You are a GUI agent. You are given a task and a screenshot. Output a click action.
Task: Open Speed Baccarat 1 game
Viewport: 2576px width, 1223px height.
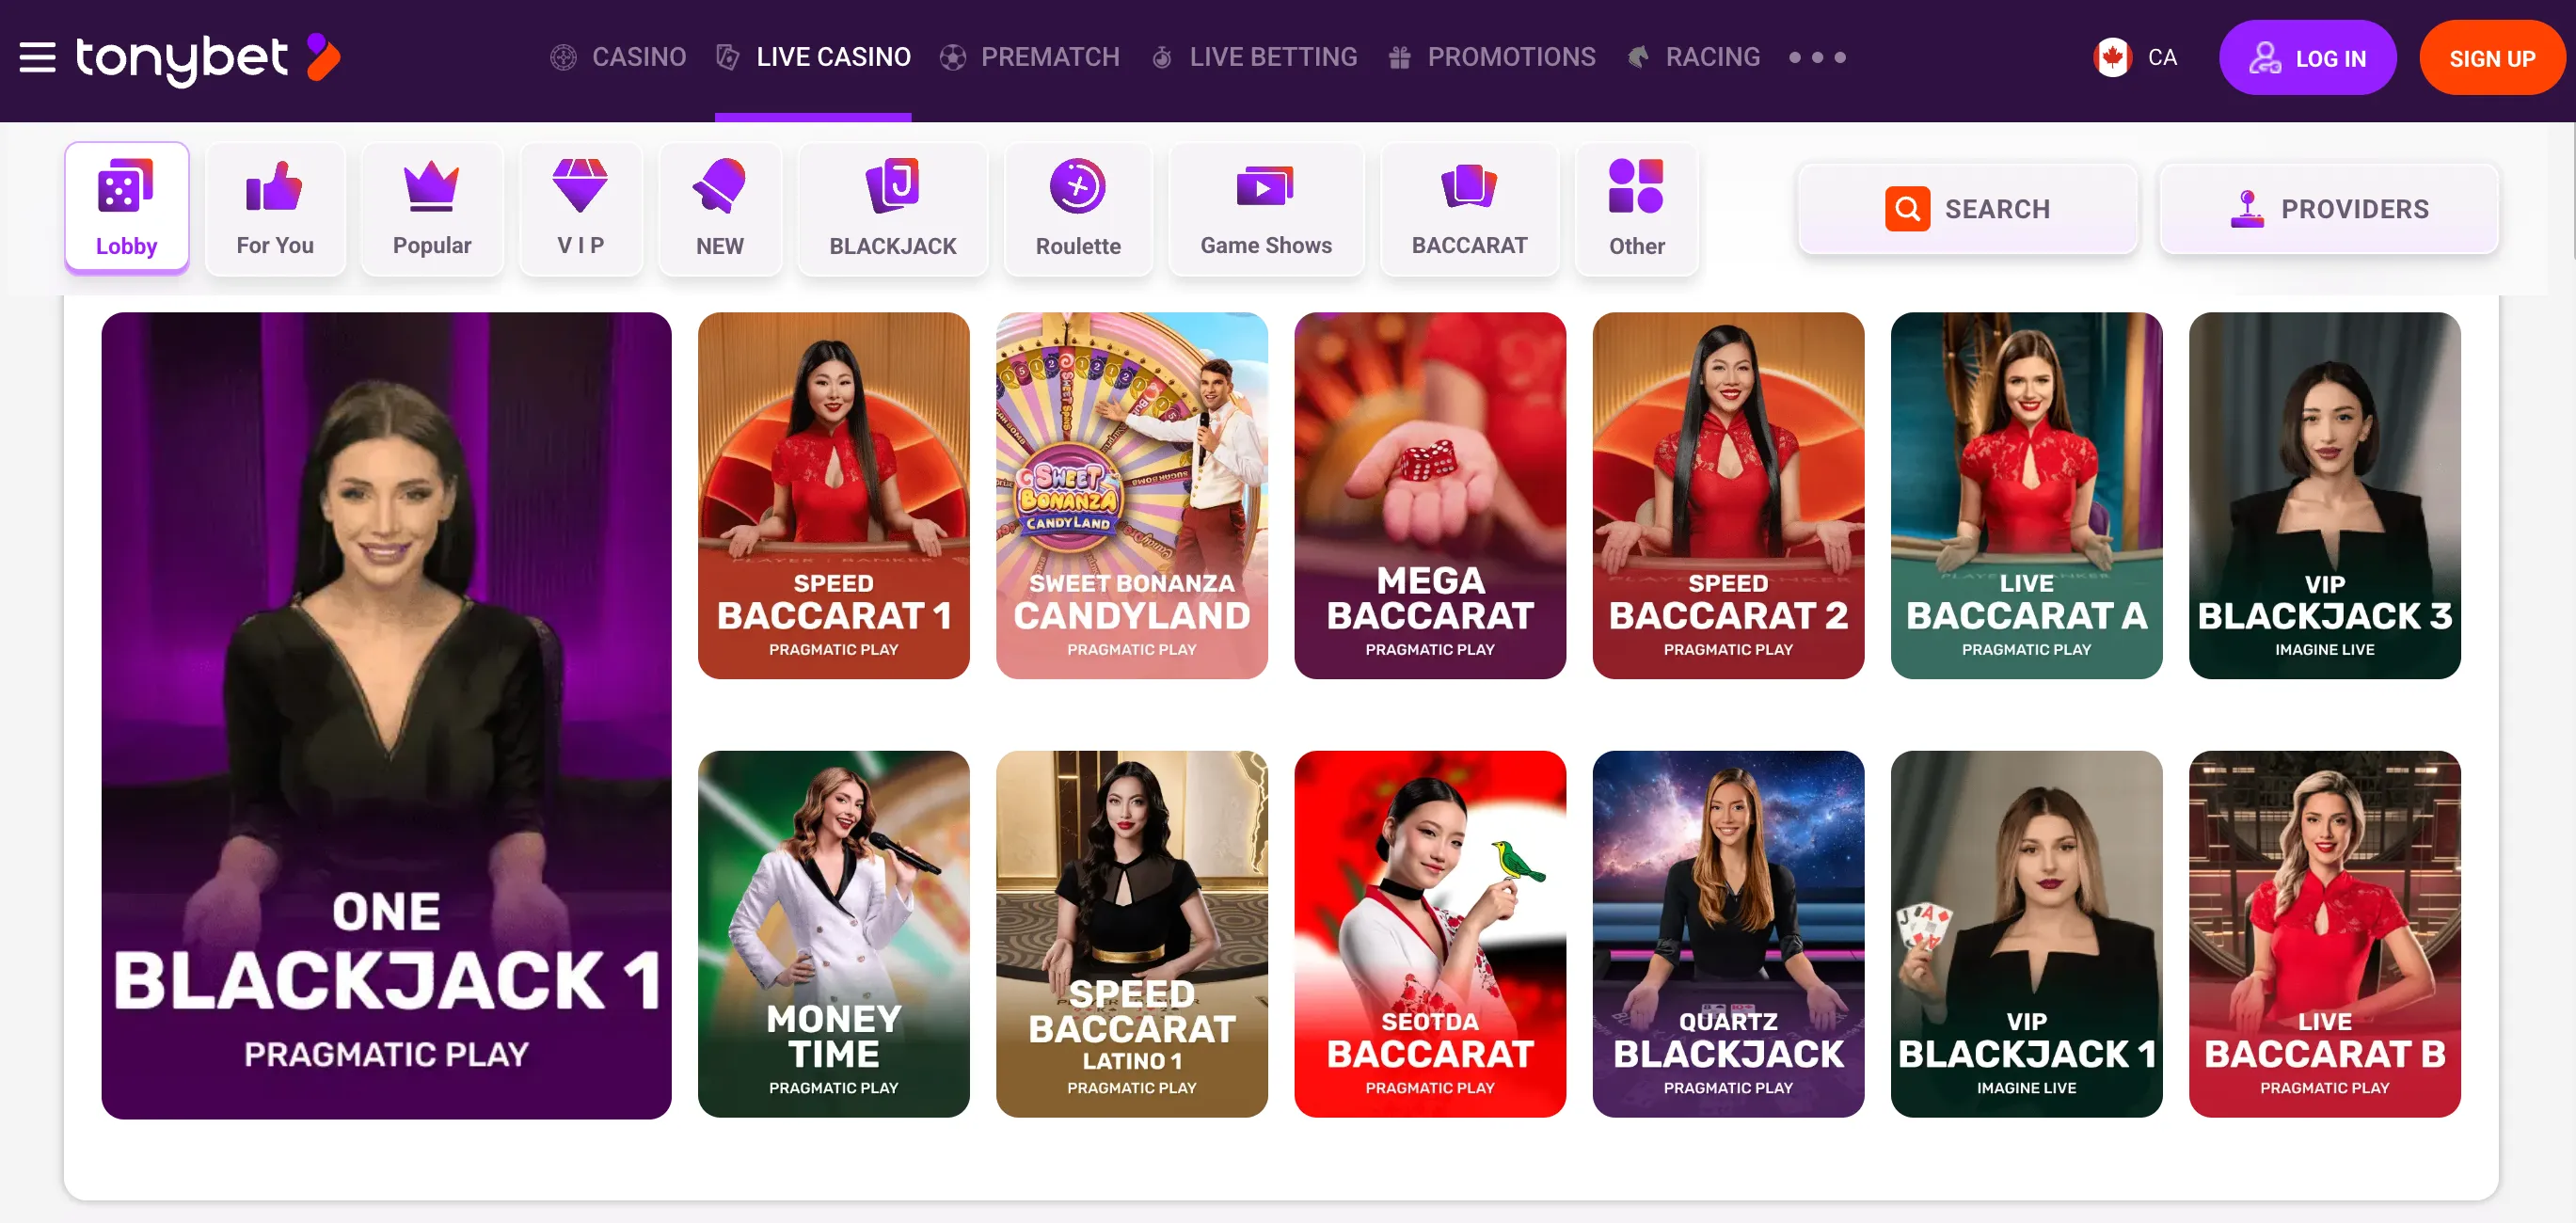(x=834, y=495)
